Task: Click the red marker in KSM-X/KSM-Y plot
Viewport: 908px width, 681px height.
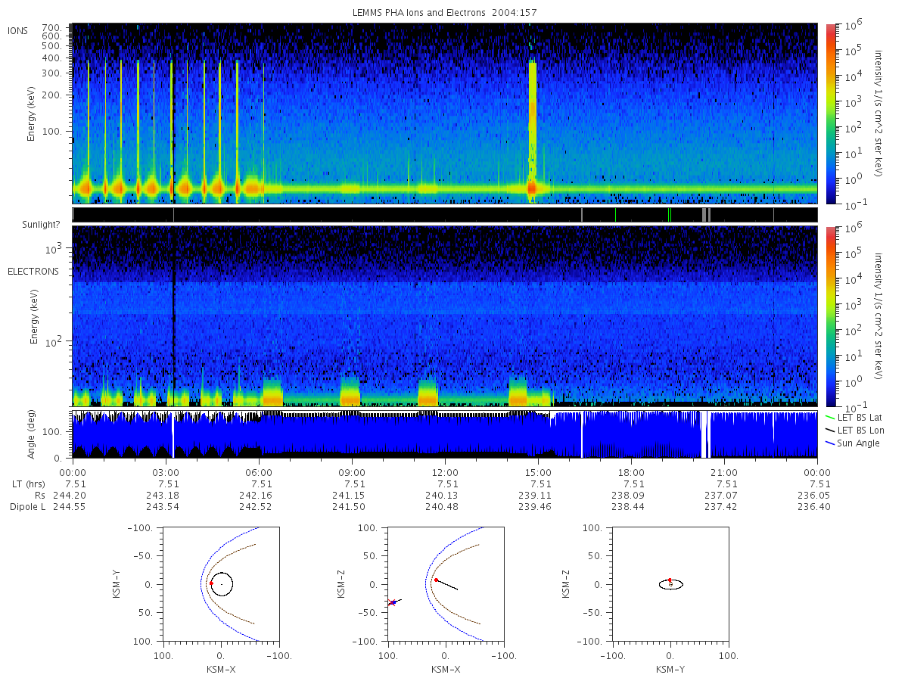Action: click(211, 583)
